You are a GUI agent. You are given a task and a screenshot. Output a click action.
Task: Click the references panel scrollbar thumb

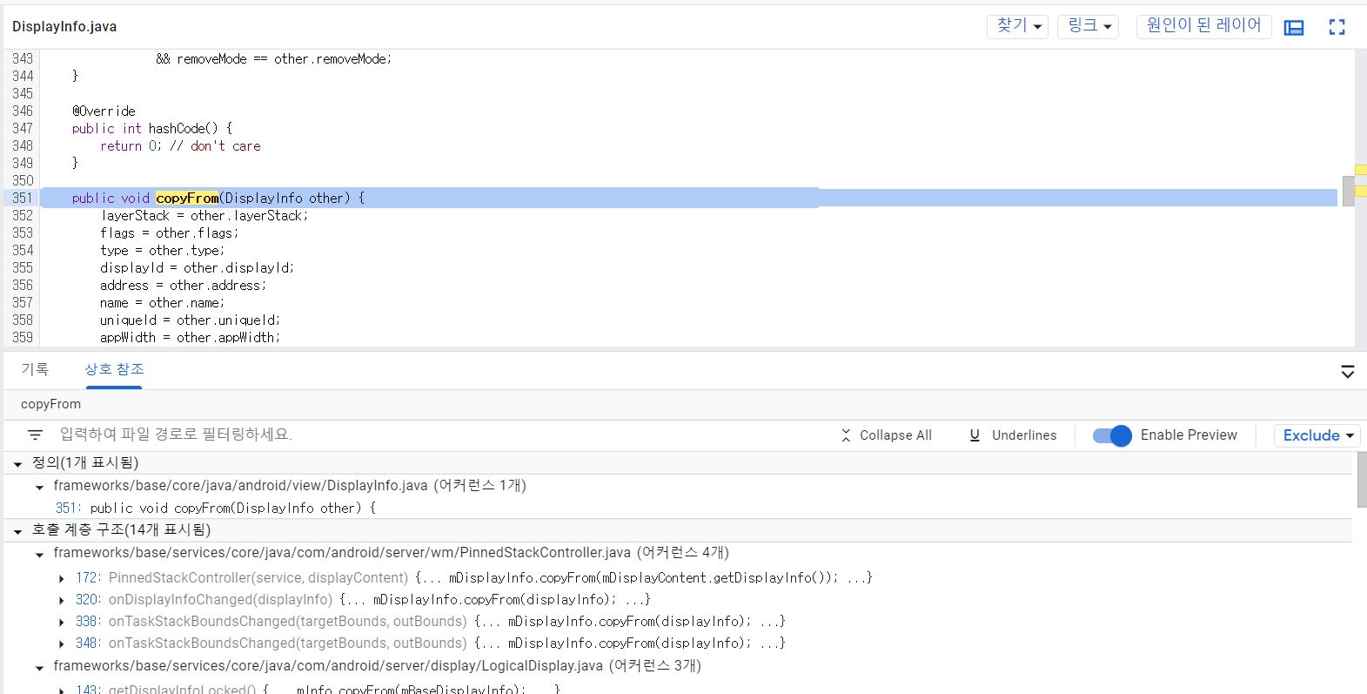[1362, 481]
